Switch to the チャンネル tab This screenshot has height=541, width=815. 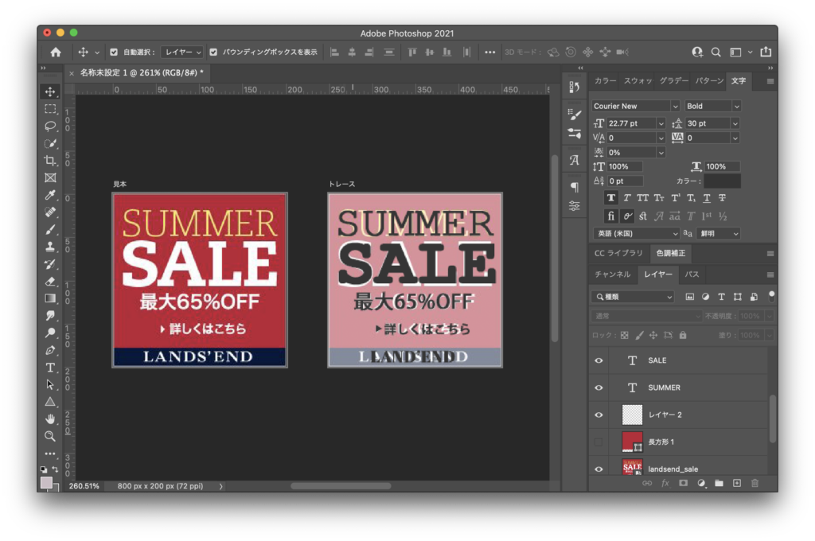pos(612,274)
